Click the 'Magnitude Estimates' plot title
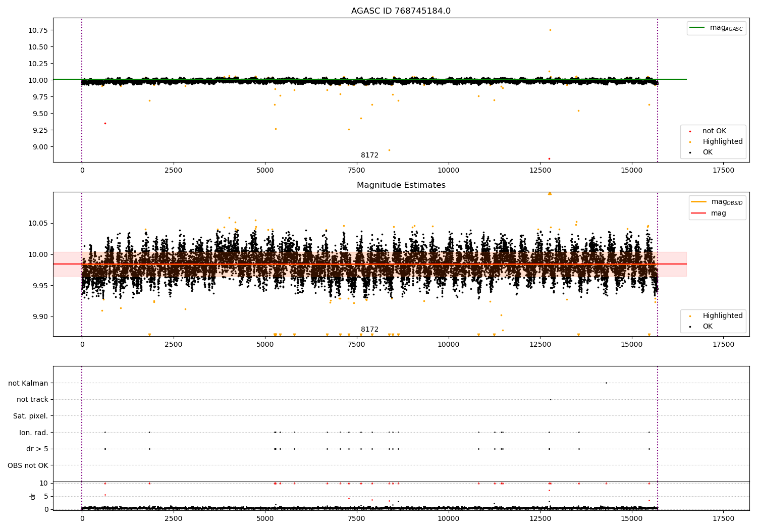 pyautogui.click(x=401, y=185)
